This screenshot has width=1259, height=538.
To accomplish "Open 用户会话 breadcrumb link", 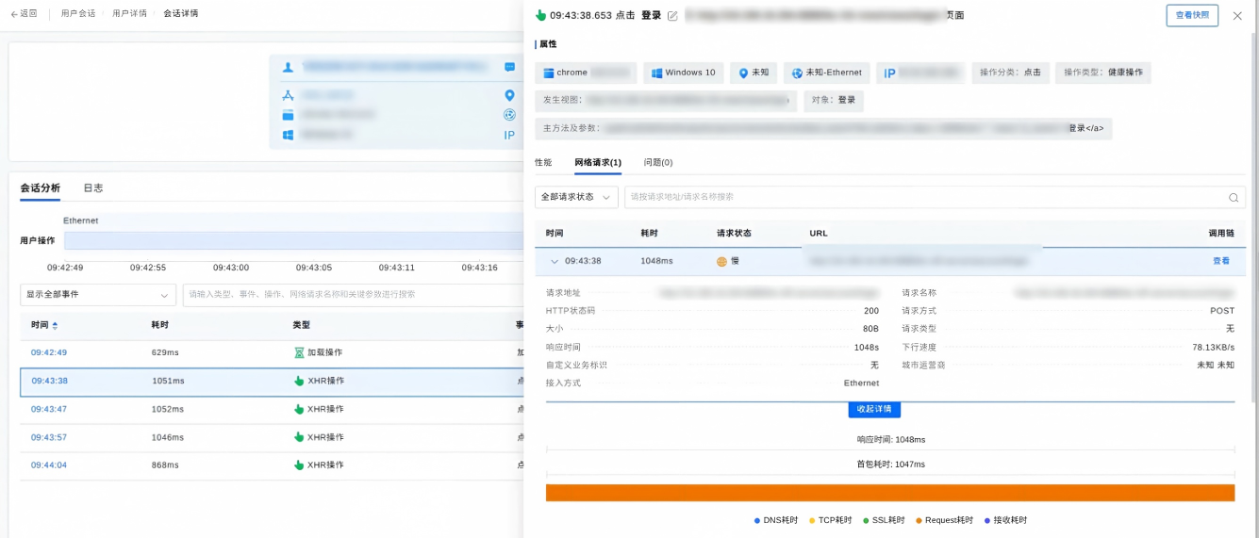I will 77,14.
